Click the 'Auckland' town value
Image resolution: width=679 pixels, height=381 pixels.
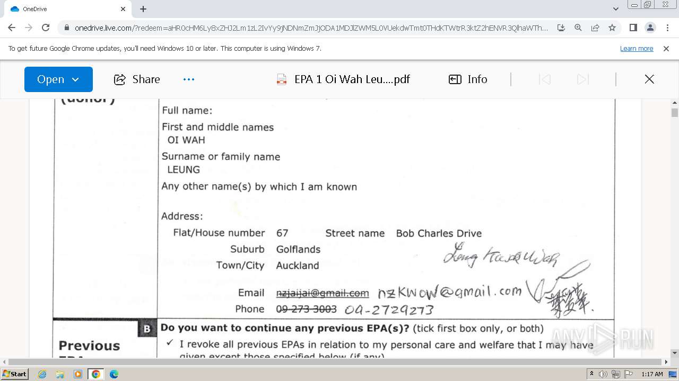(298, 266)
